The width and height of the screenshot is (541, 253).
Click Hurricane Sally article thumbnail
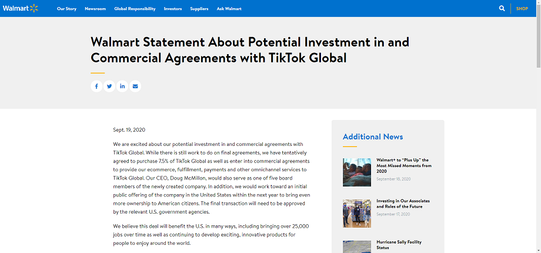tap(357, 246)
